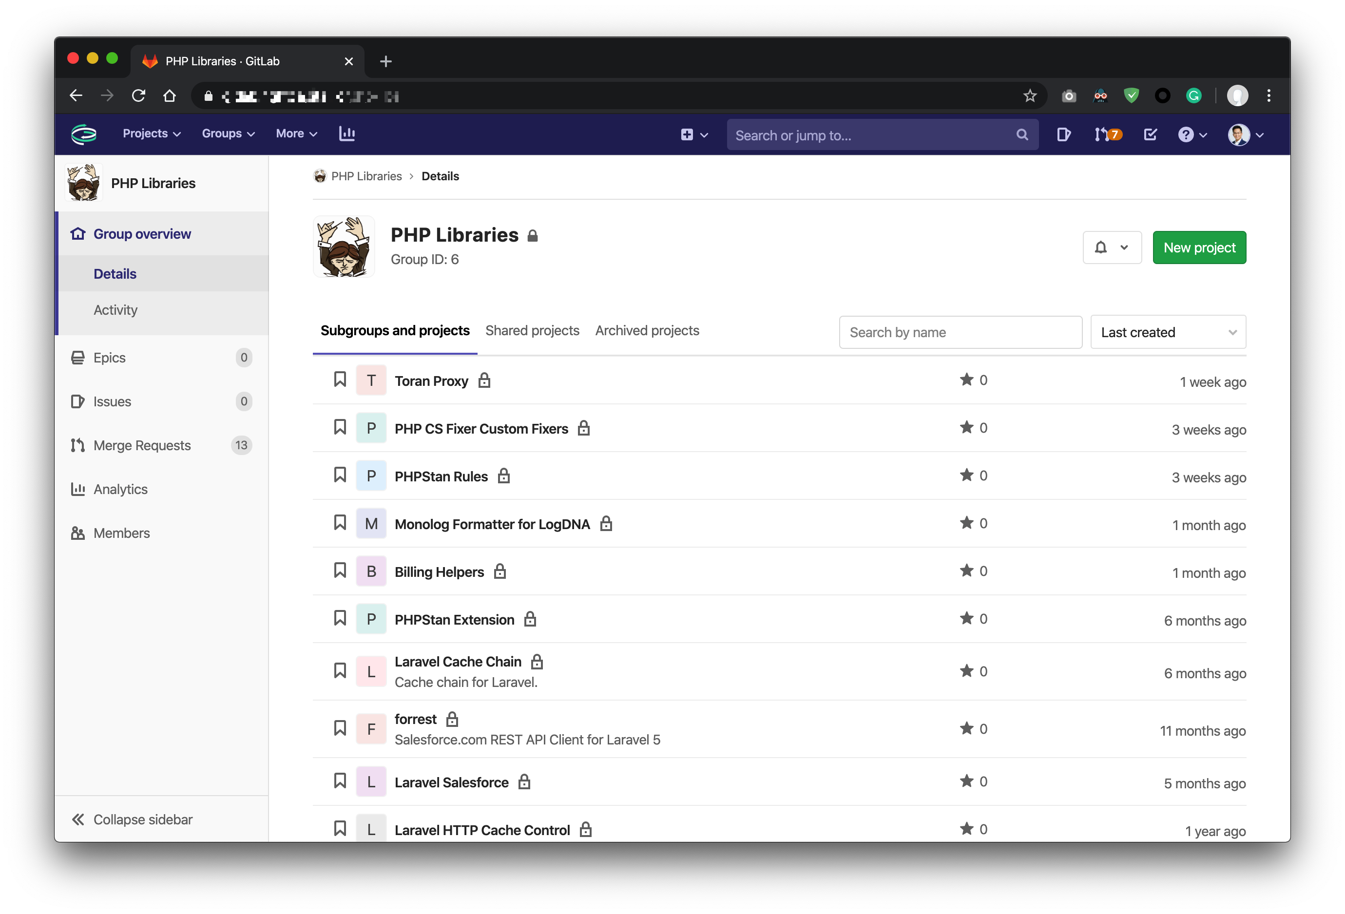Click the Members sidebar icon
Image resolution: width=1345 pixels, height=914 pixels.
77,533
